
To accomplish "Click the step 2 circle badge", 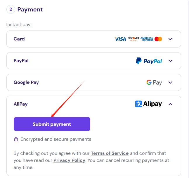I will coord(11,9).
